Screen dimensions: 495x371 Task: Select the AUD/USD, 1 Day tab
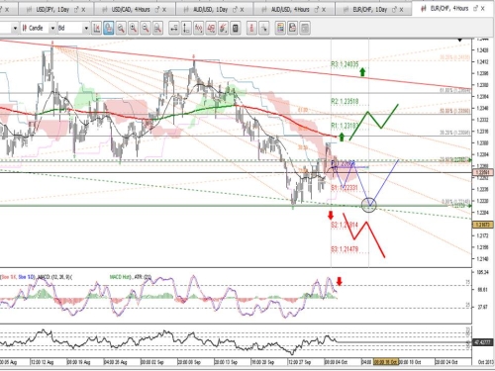(211, 10)
